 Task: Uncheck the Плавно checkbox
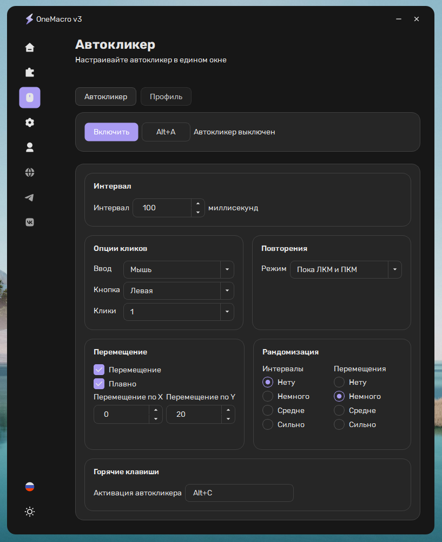point(99,384)
